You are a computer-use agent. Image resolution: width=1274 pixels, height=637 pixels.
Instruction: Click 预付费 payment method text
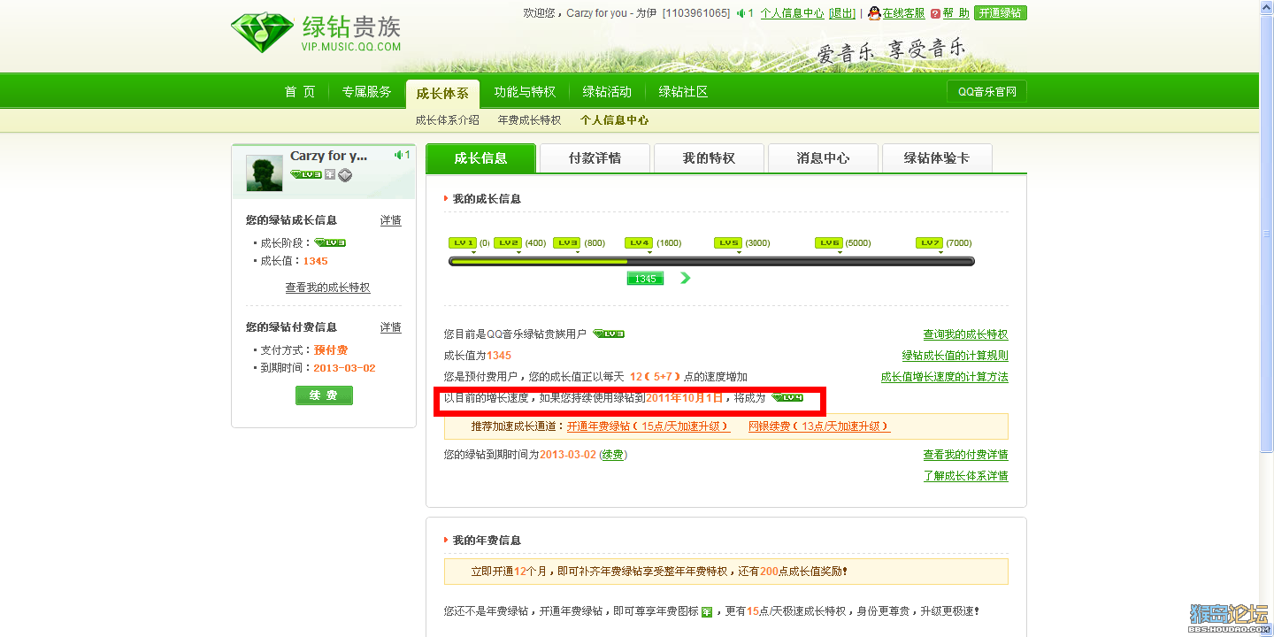(331, 350)
